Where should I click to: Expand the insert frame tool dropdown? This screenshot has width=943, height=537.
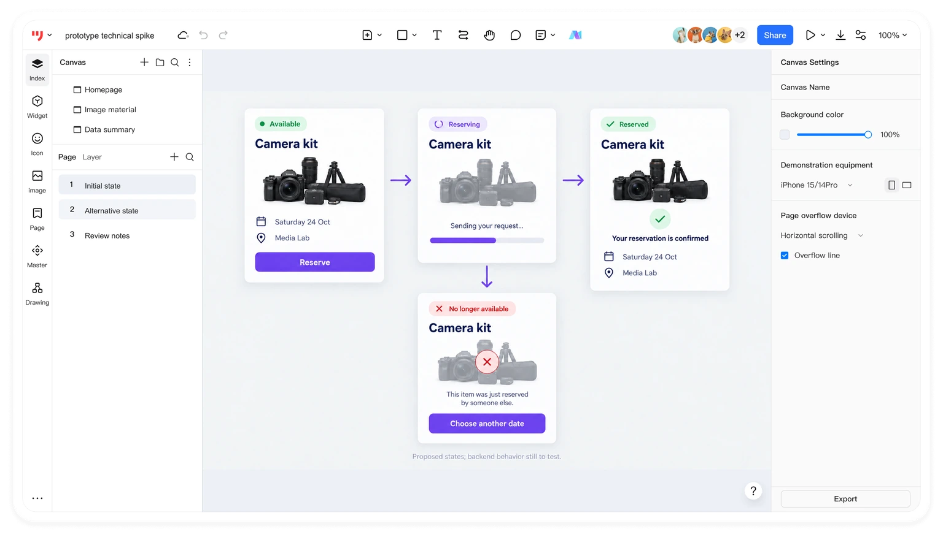pos(379,35)
